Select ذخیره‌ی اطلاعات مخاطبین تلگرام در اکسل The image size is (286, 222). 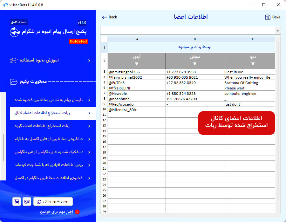[x=53, y=178]
